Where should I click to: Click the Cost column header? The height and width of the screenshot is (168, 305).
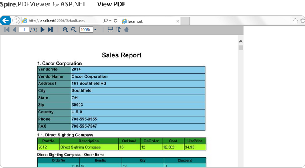point(173,141)
